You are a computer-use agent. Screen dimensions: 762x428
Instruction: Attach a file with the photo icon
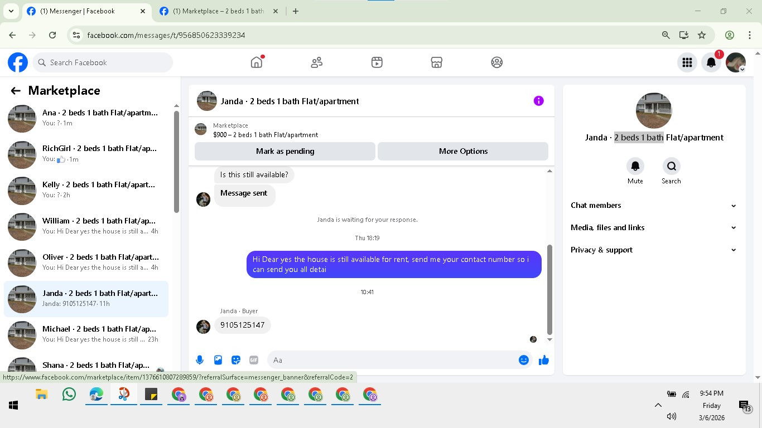click(x=218, y=360)
